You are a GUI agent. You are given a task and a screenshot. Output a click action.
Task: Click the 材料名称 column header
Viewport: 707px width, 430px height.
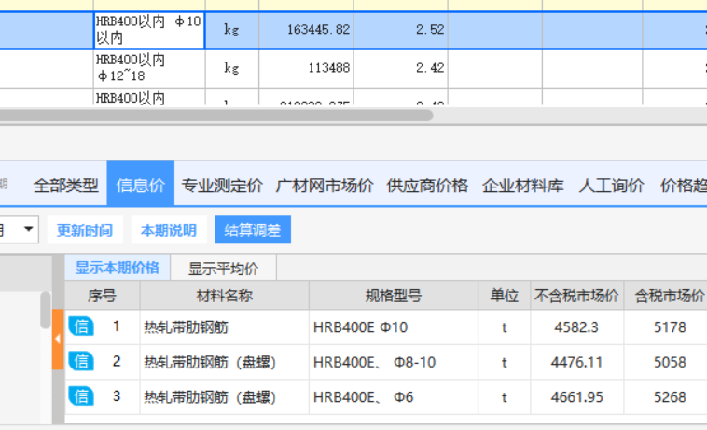pos(225,296)
